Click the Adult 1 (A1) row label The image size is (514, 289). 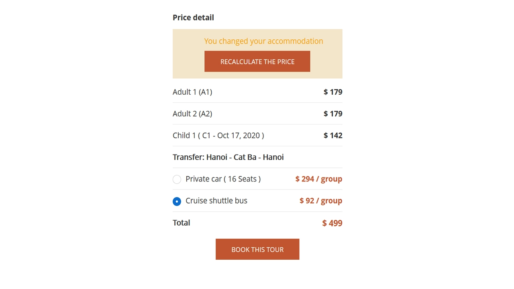(192, 92)
